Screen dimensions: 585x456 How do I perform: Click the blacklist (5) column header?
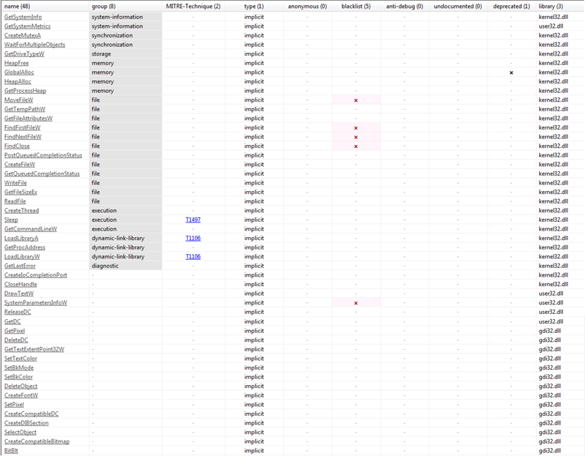click(356, 7)
